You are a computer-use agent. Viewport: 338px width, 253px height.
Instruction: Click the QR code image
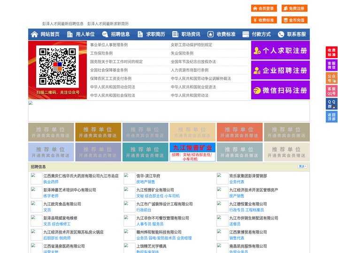pos(57,67)
